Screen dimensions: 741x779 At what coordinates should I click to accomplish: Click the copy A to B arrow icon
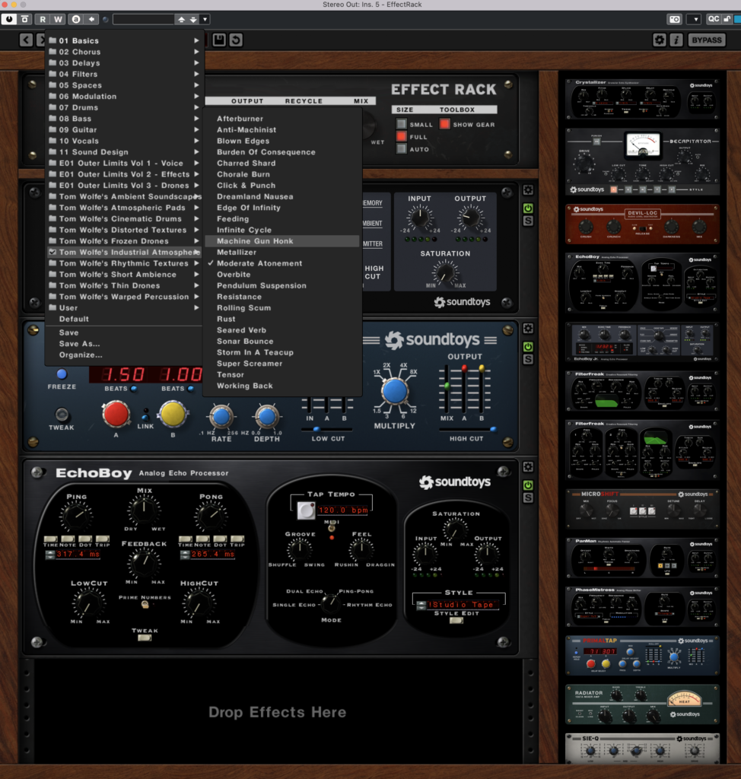(x=91, y=19)
